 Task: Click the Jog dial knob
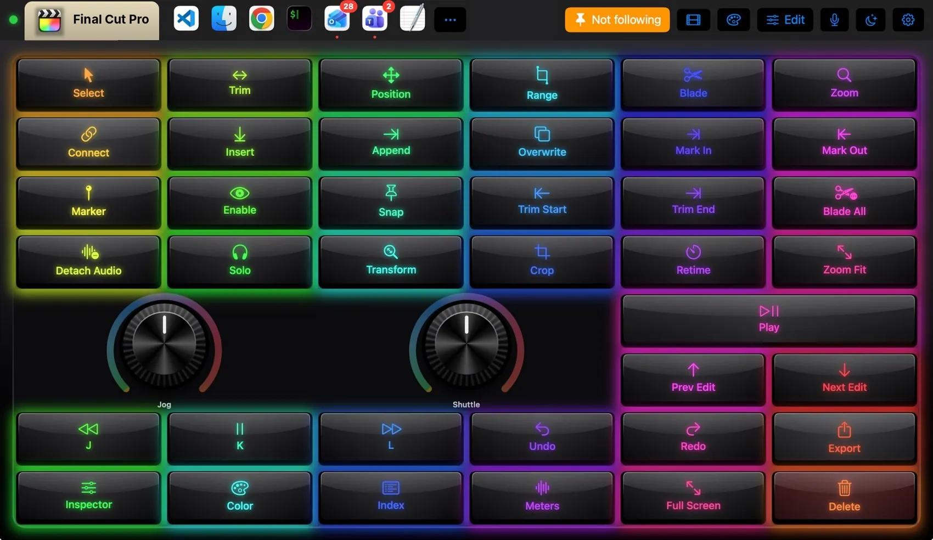(x=164, y=345)
